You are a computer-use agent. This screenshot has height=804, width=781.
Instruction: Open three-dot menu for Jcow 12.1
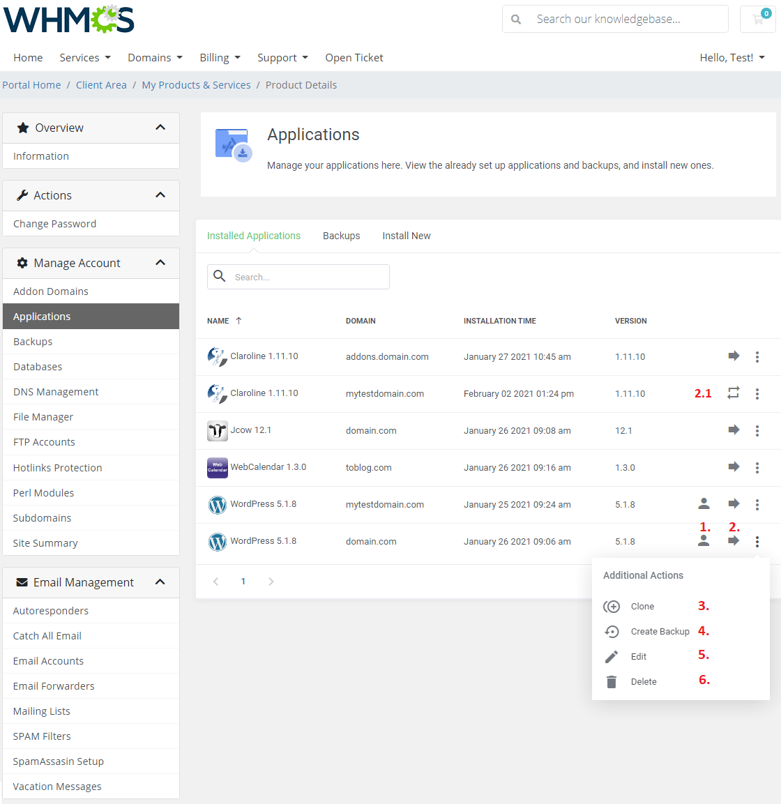pos(757,431)
